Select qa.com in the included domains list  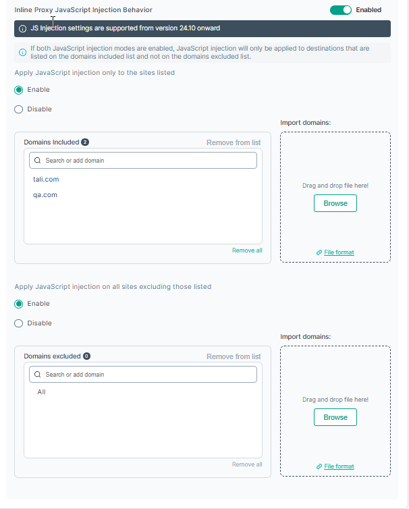(x=45, y=195)
